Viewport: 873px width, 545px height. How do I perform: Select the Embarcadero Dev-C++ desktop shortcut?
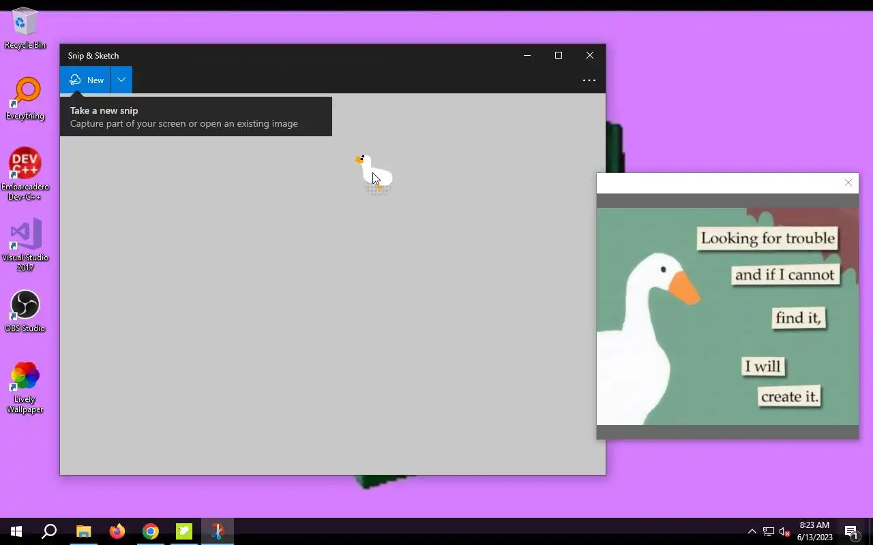(x=25, y=174)
